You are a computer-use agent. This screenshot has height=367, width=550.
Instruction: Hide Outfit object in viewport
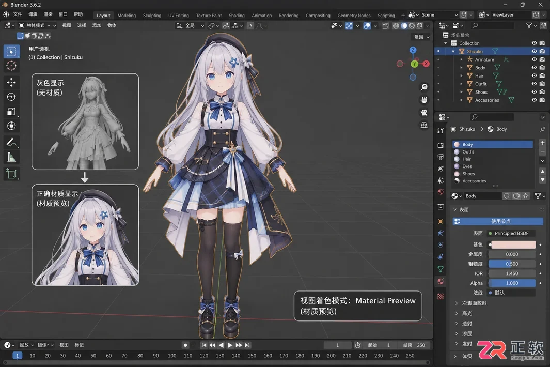click(534, 84)
